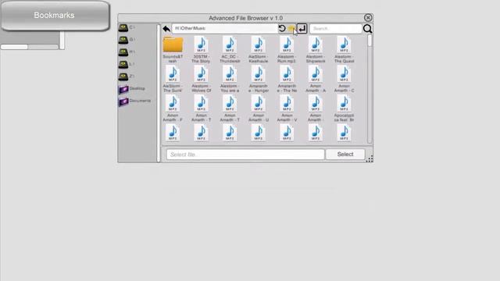This screenshot has width=500, height=281.
Task: Select the Alestorm - The Quest MP3
Action: coord(344,49)
